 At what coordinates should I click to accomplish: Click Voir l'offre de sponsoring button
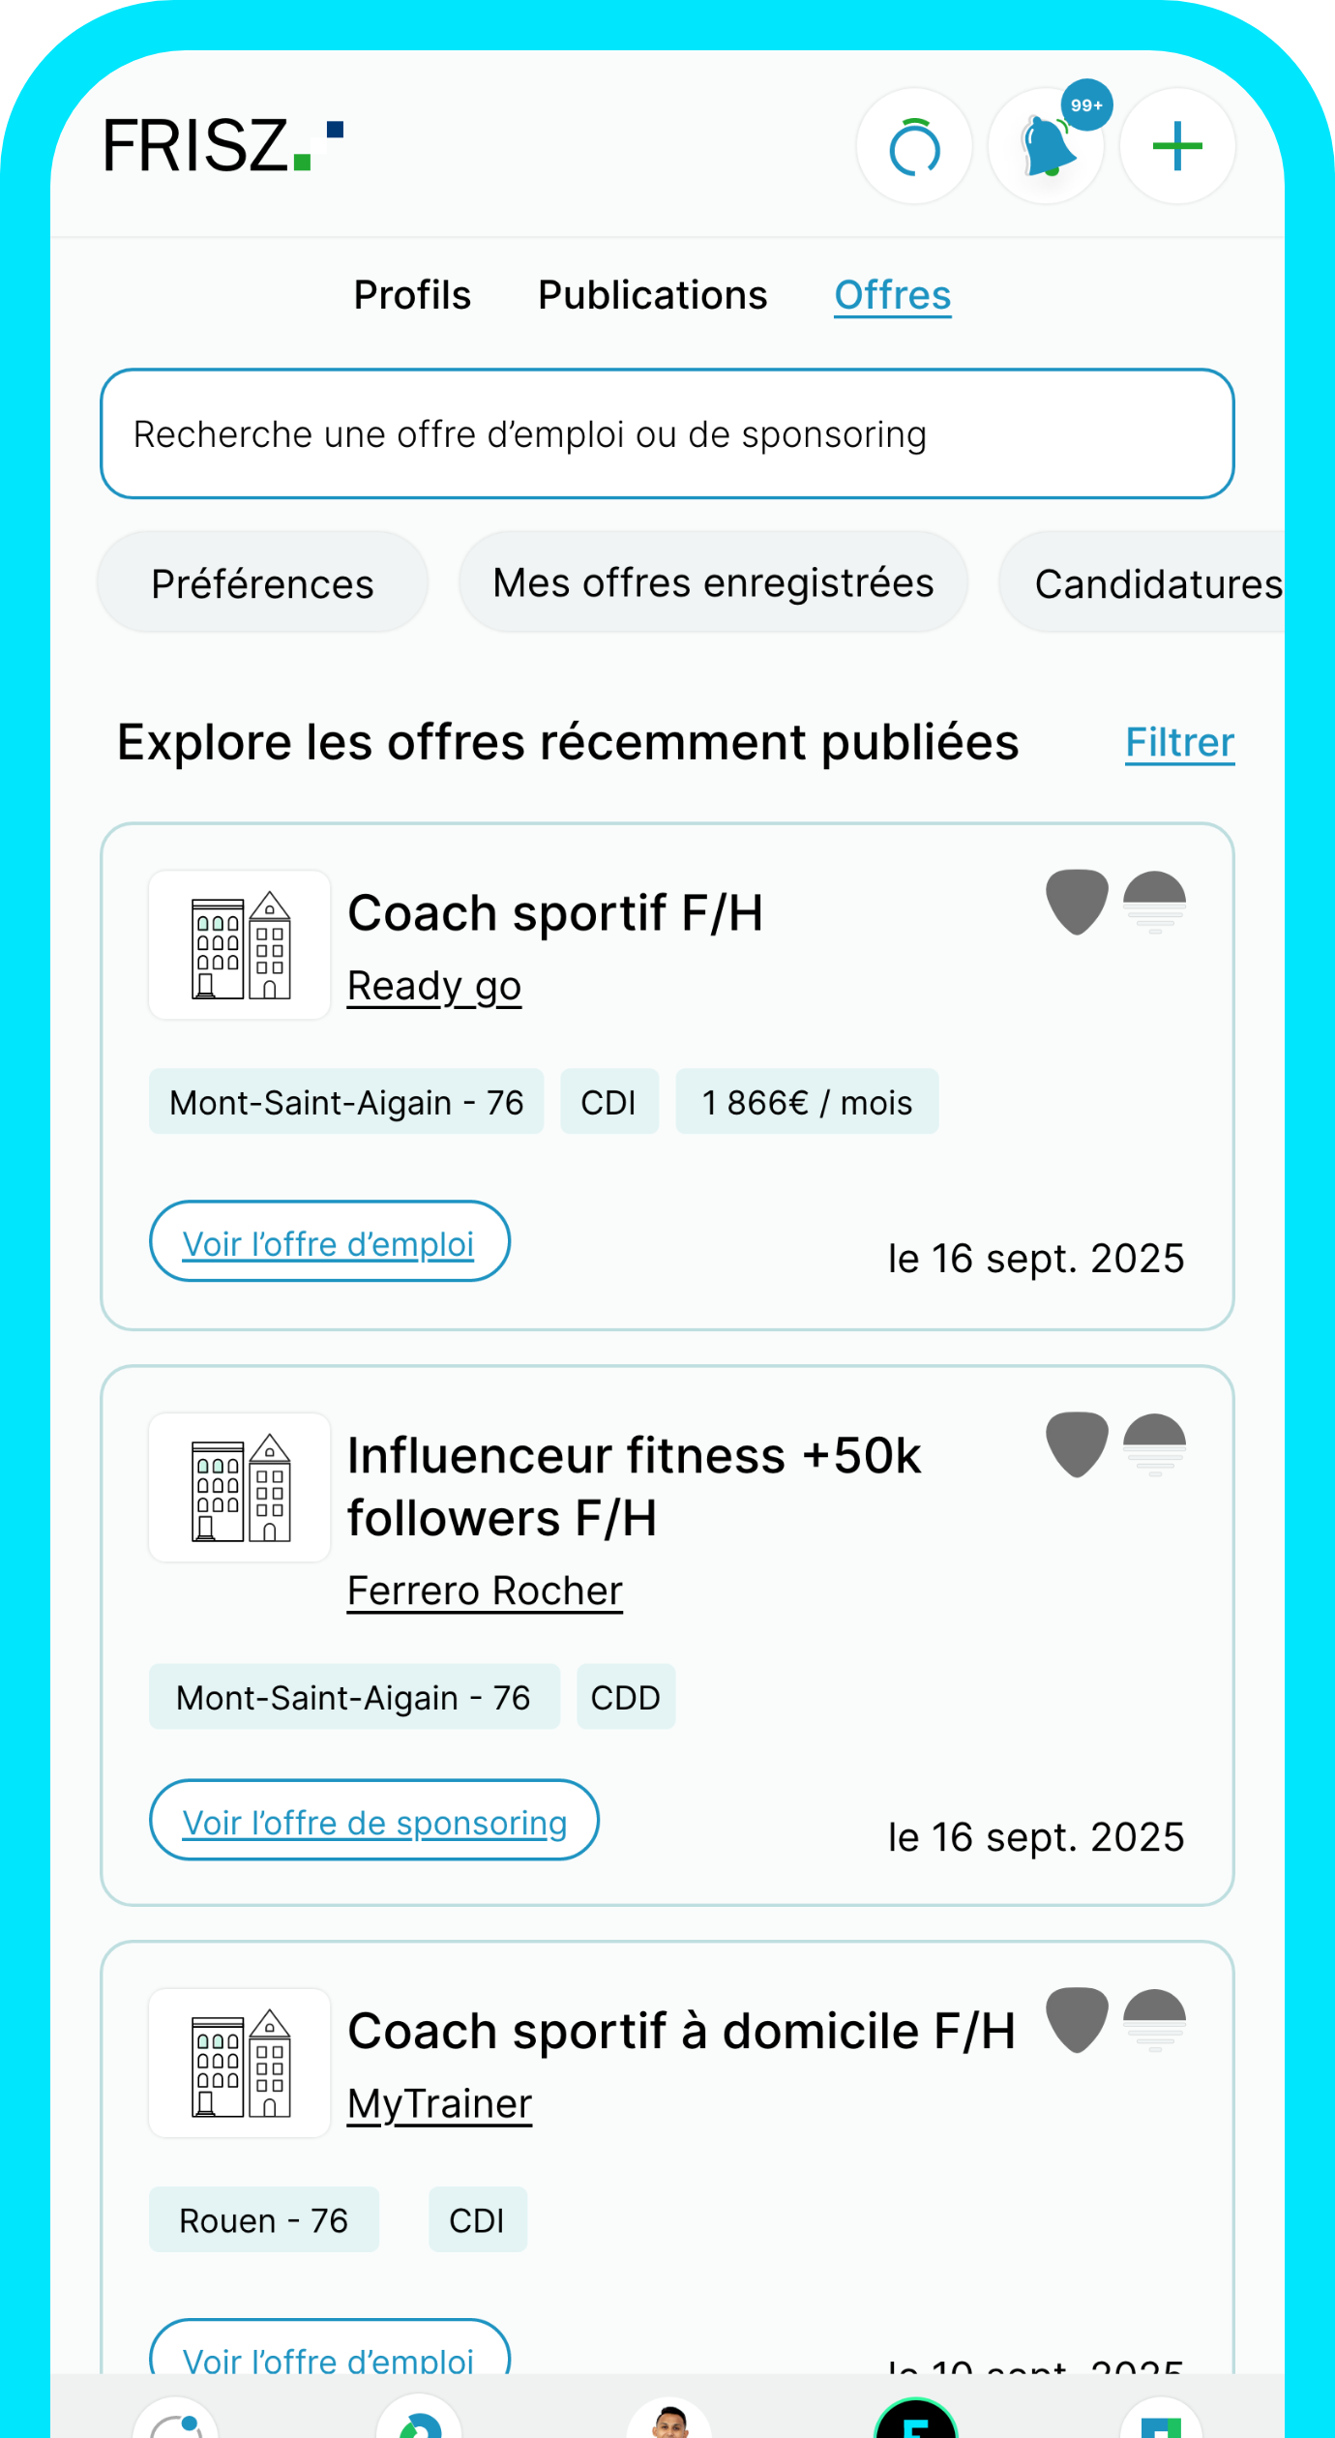coord(374,1821)
